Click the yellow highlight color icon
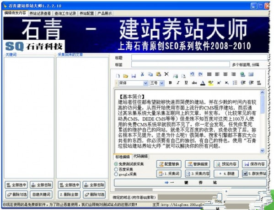Image resolution: width=274 pixels, height=210 pixels. pyautogui.click(x=211, y=83)
